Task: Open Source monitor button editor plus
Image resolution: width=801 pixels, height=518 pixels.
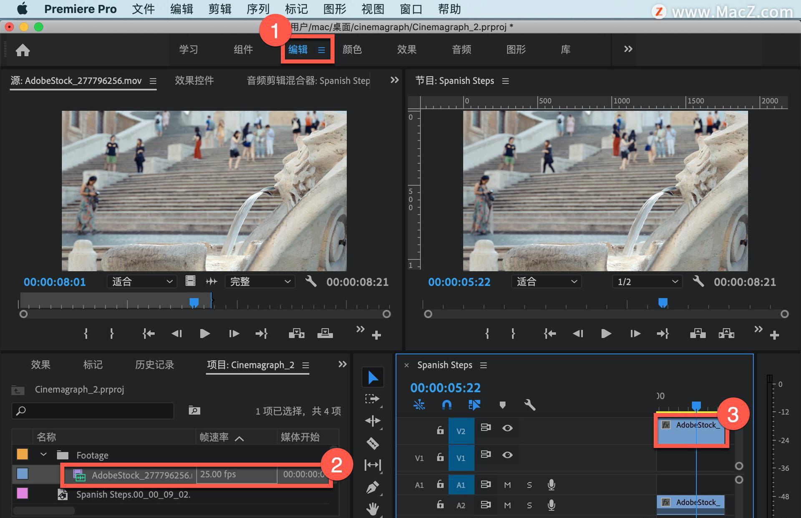Action: point(376,335)
